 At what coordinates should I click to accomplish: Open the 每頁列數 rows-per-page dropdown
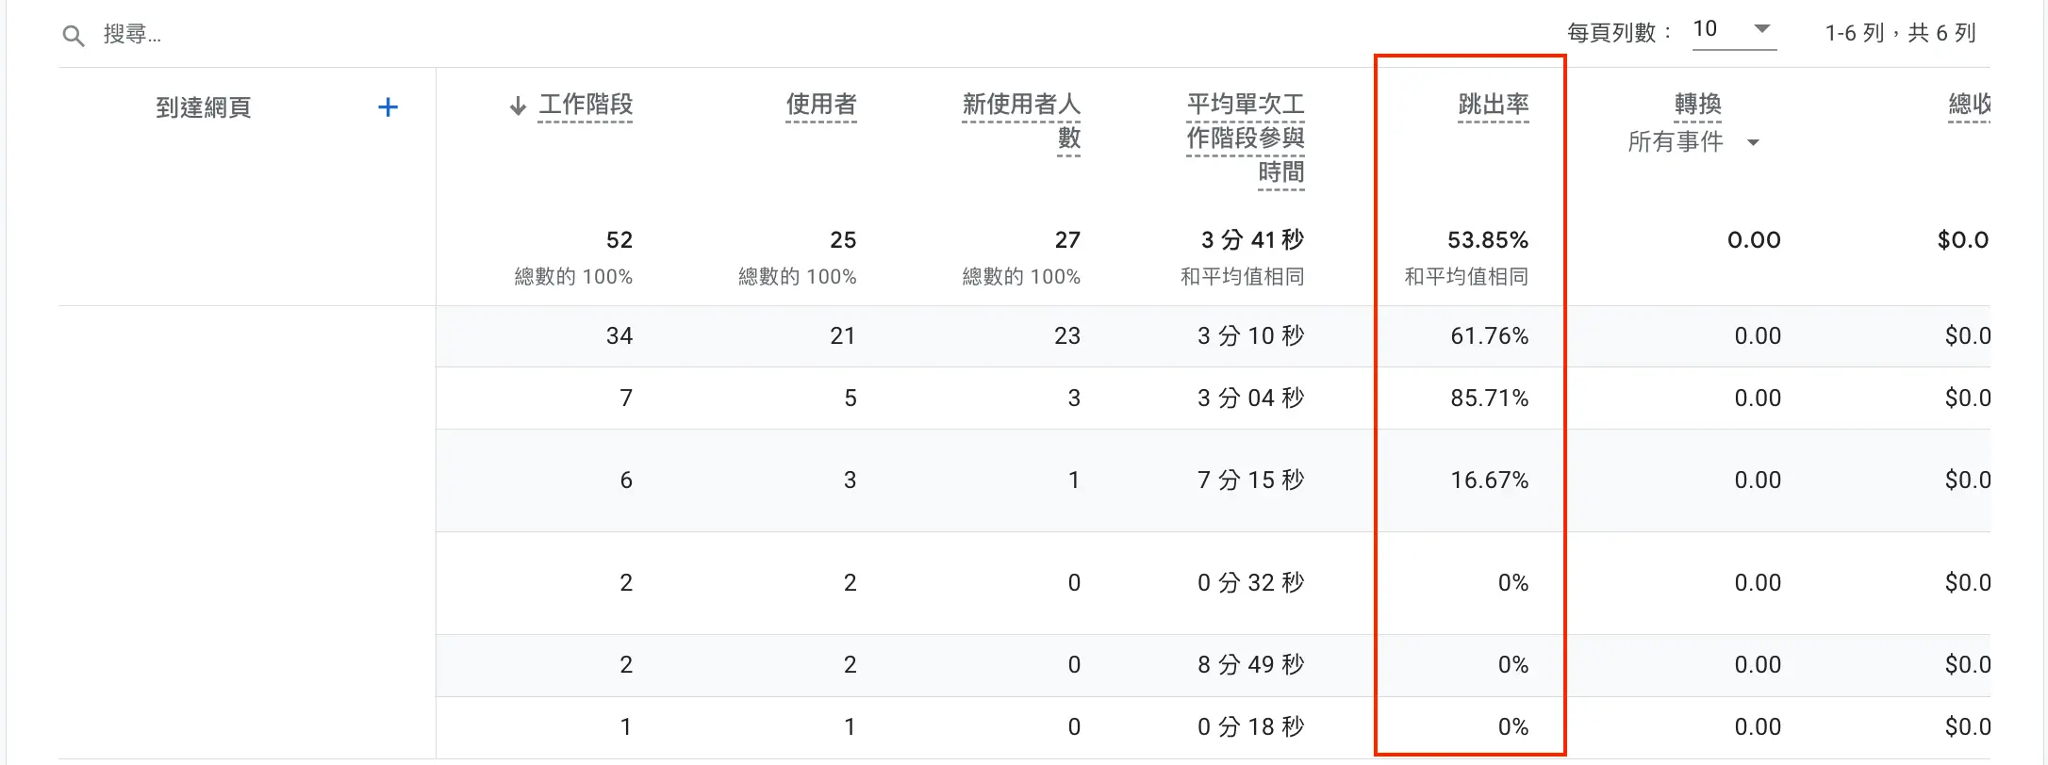click(1733, 30)
